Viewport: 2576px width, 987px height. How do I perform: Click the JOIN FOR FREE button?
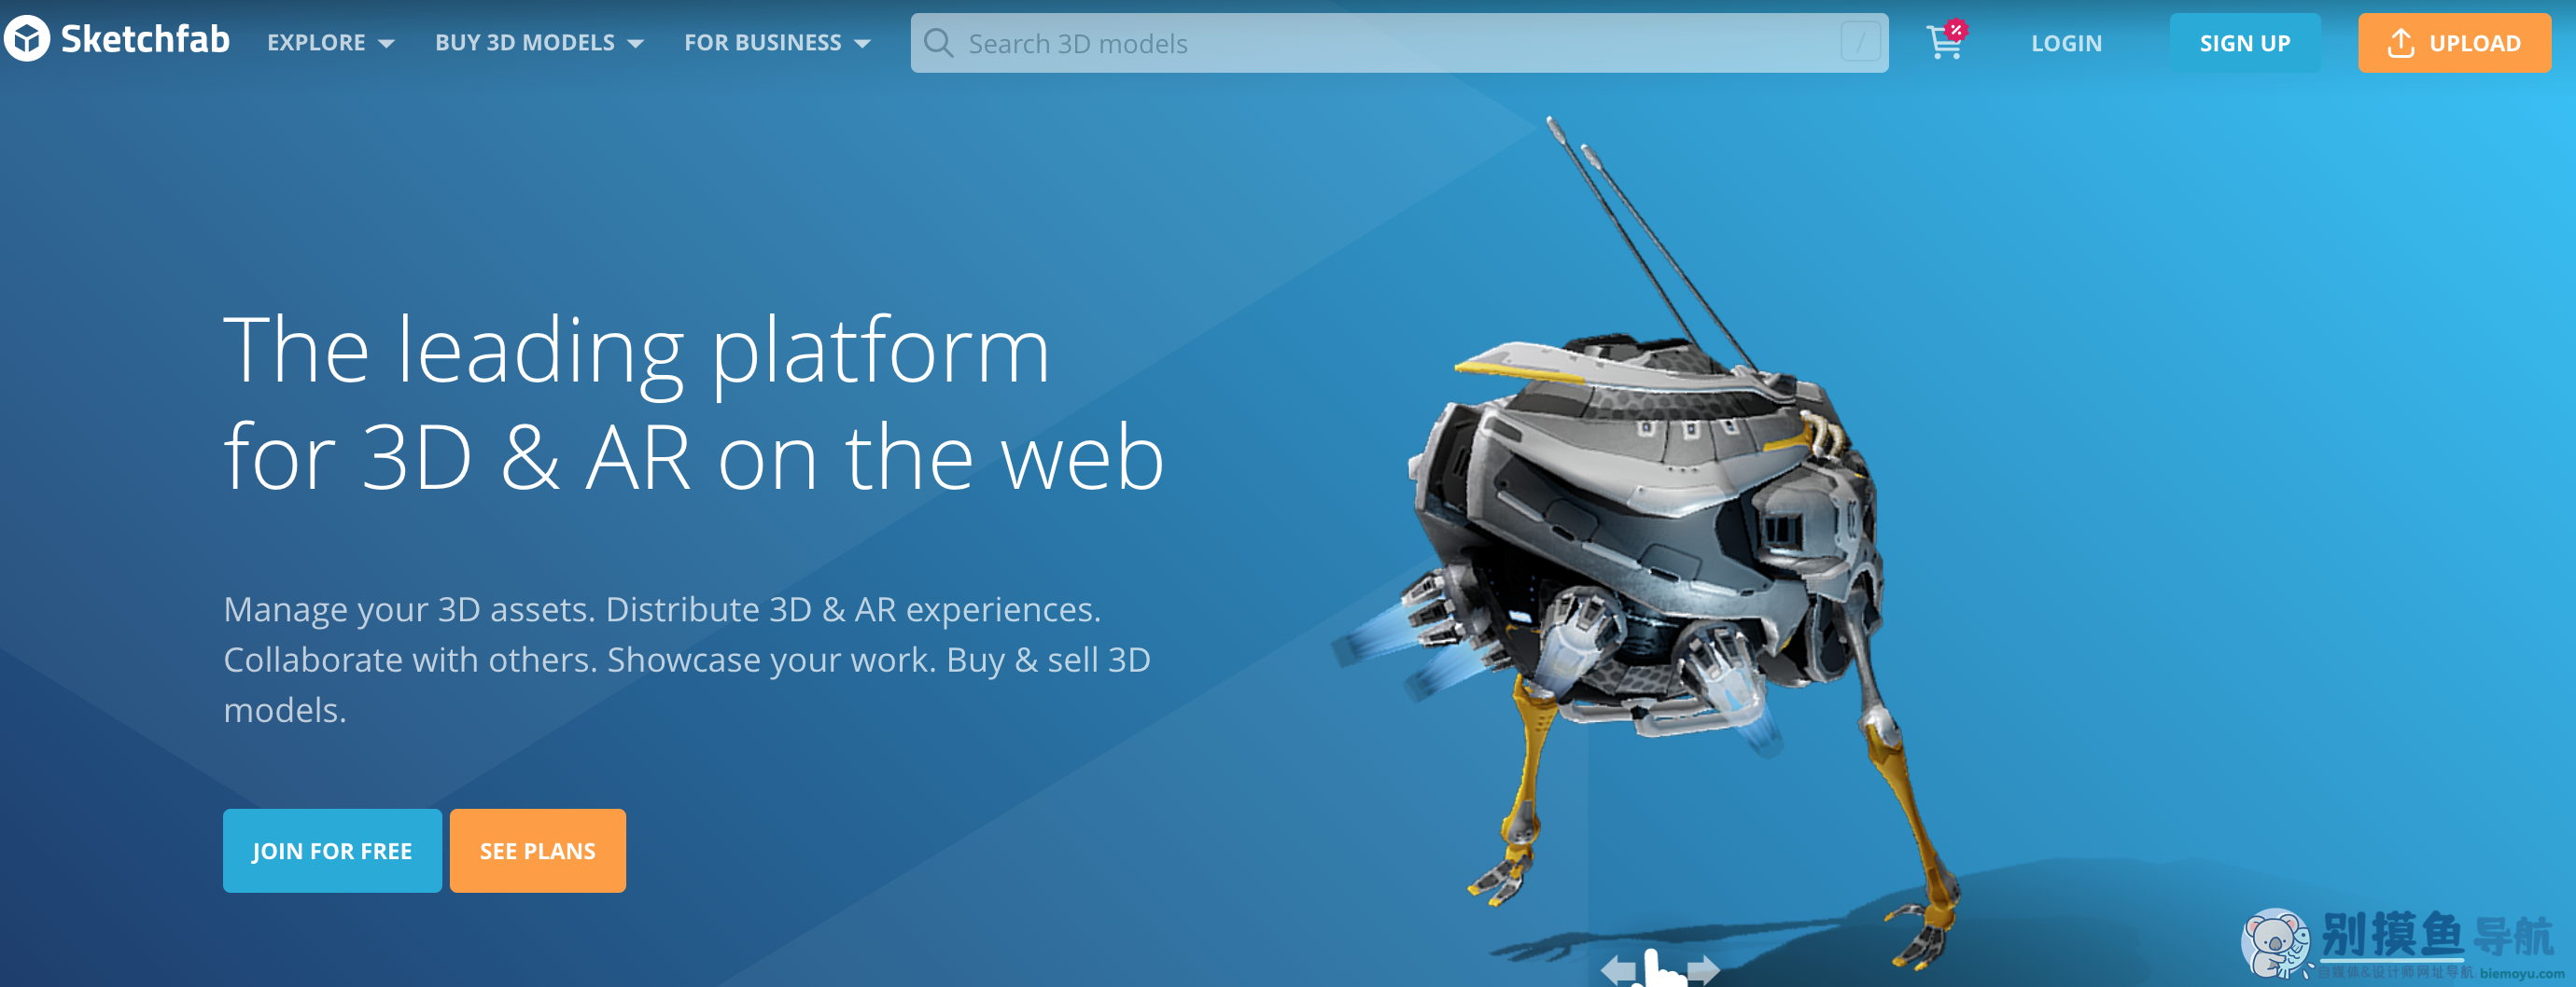(x=332, y=850)
